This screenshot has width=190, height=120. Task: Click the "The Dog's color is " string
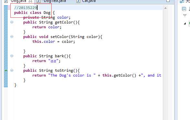click(x=72, y=75)
